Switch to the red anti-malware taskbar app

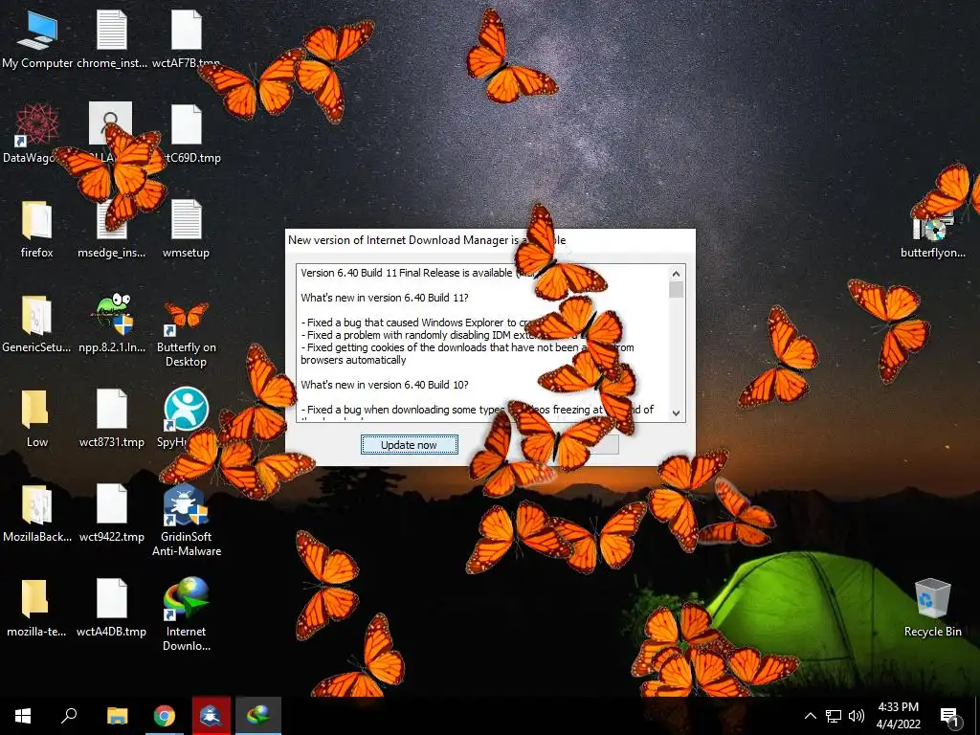click(212, 716)
